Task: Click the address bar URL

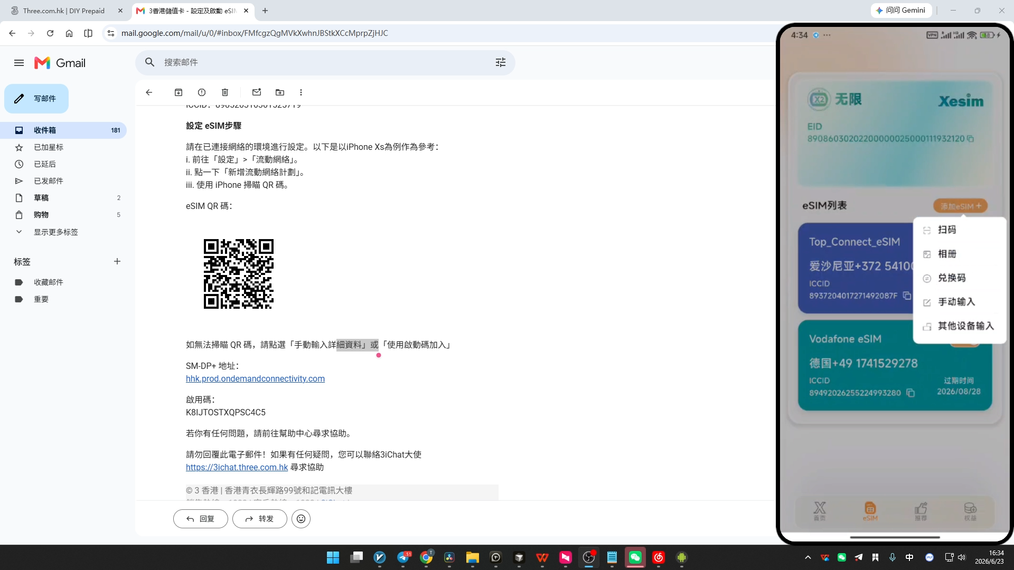Action: pyautogui.click(x=255, y=33)
